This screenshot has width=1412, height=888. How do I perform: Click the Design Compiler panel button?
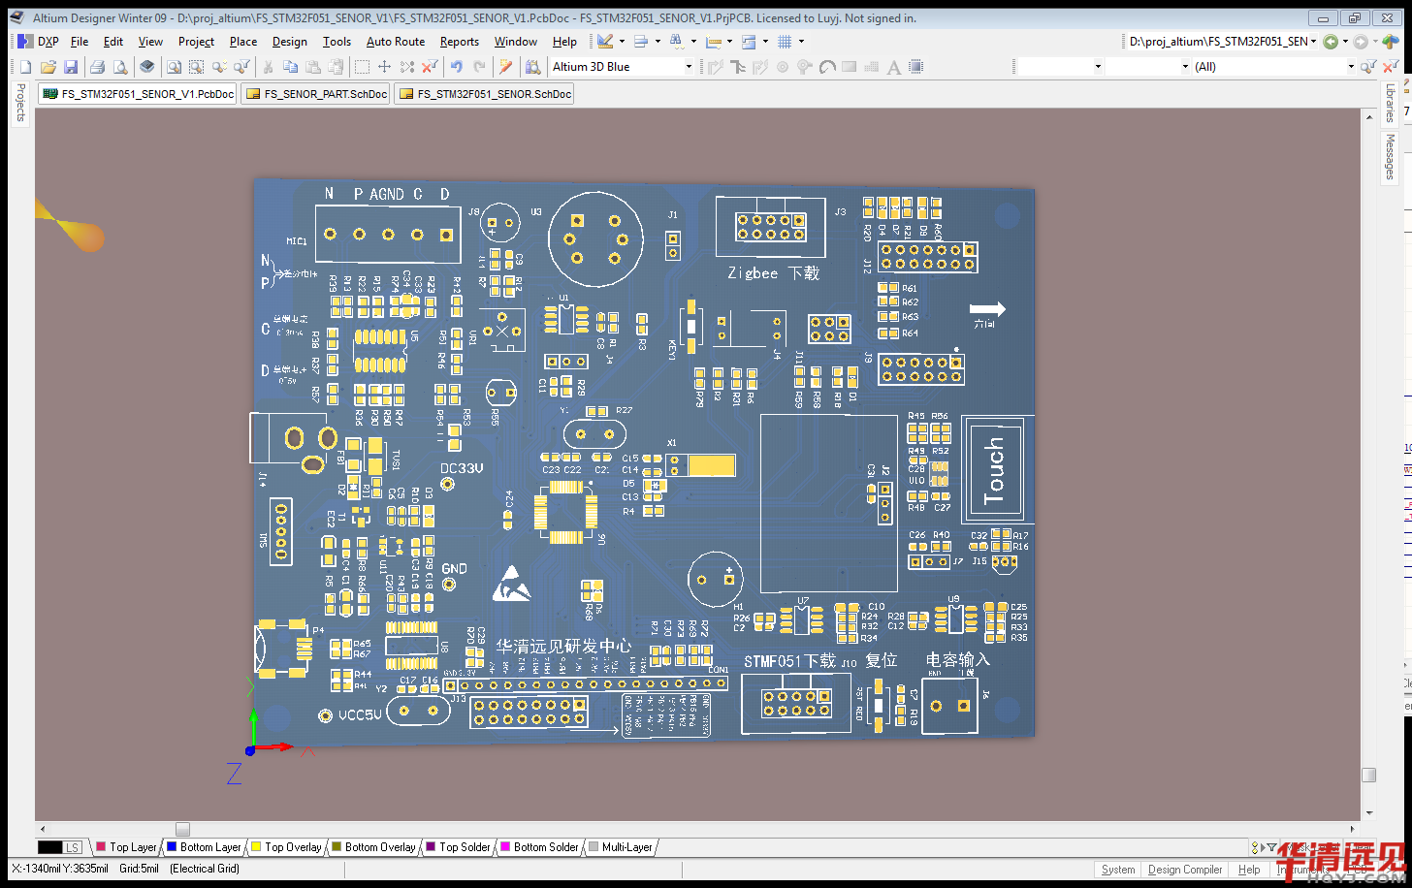click(1185, 870)
